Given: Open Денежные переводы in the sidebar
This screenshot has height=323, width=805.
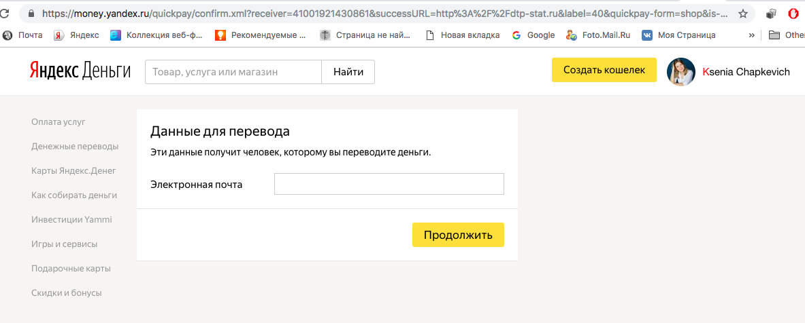Looking at the screenshot, I should coord(75,147).
